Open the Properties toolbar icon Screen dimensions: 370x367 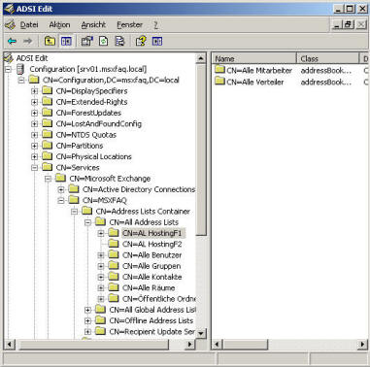click(86, 41)
